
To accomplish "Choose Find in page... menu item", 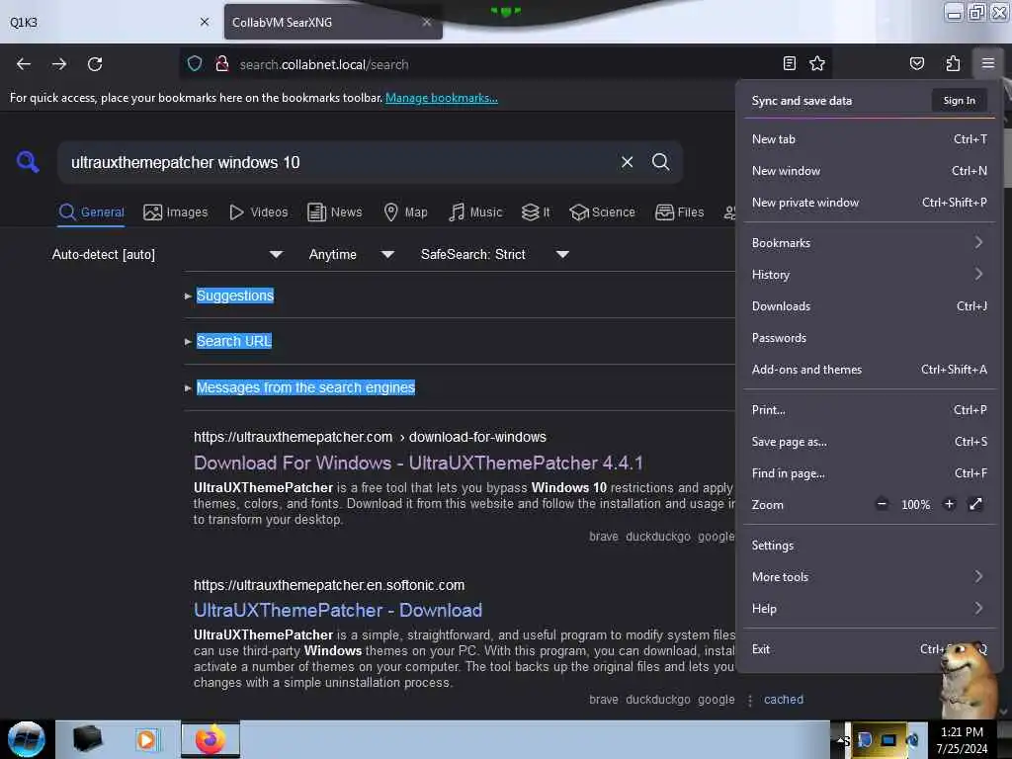I will (x=868, y=473).
